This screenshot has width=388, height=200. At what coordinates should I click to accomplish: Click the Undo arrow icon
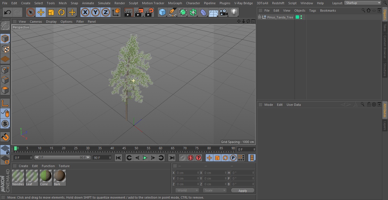tap(8, 12)
